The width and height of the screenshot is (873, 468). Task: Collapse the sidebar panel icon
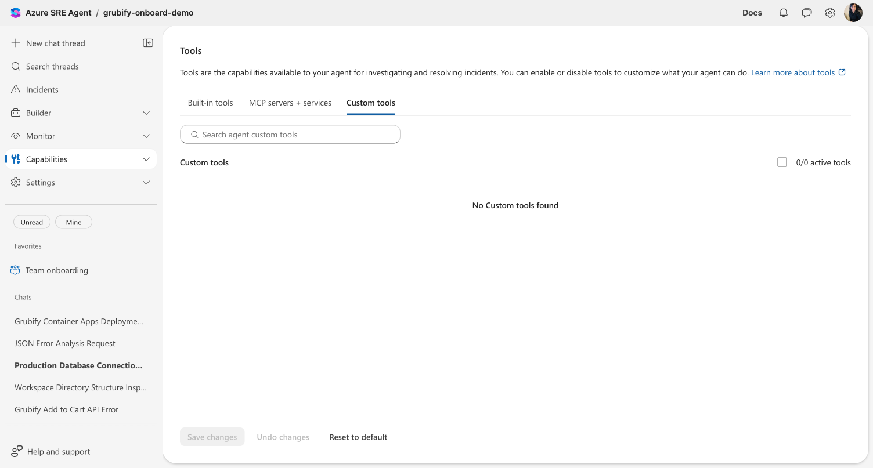(x=148, y=43)
